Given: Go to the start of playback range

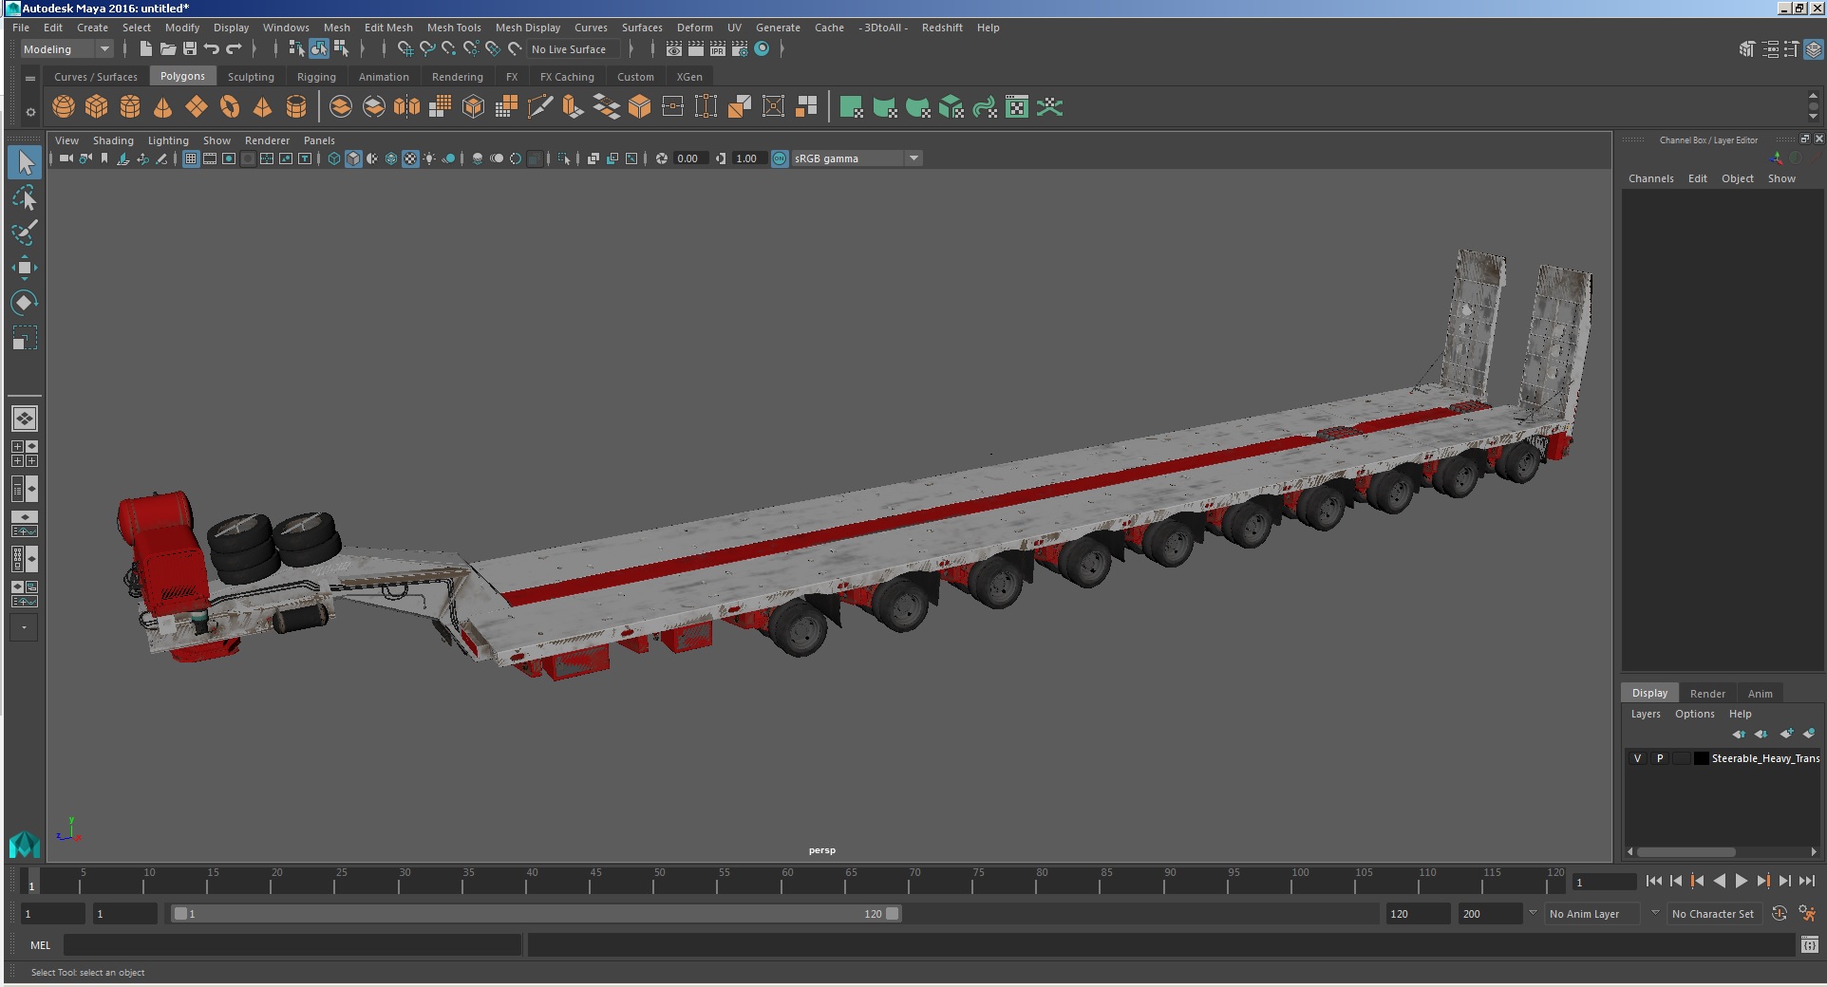Looking at the screenshot, I should click(1653, 881).
